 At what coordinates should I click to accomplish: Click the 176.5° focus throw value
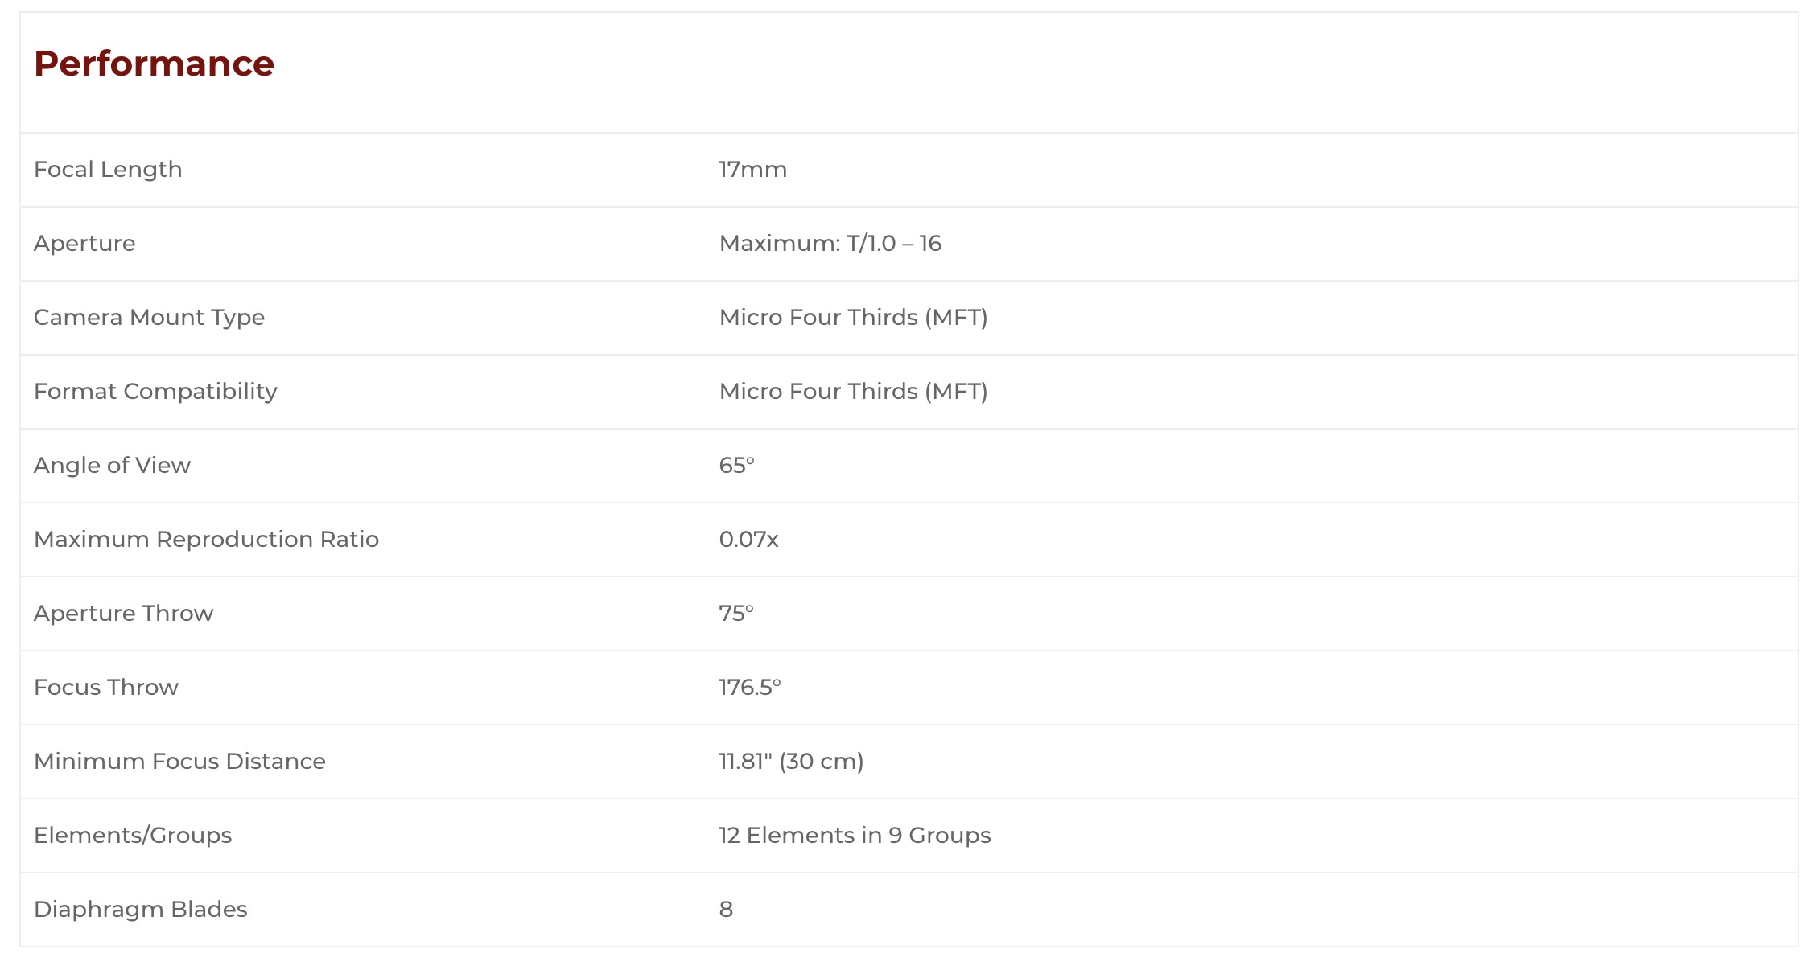tap(749, 688)
